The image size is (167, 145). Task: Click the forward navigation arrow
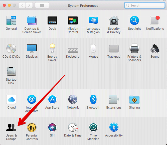click(x=29, y=5)
